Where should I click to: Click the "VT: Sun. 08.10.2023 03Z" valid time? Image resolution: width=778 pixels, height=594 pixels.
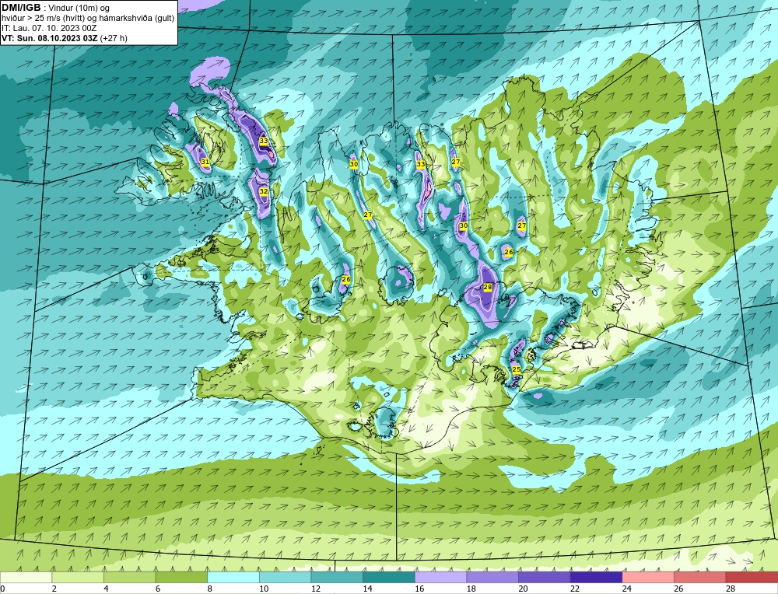point(50,38)
